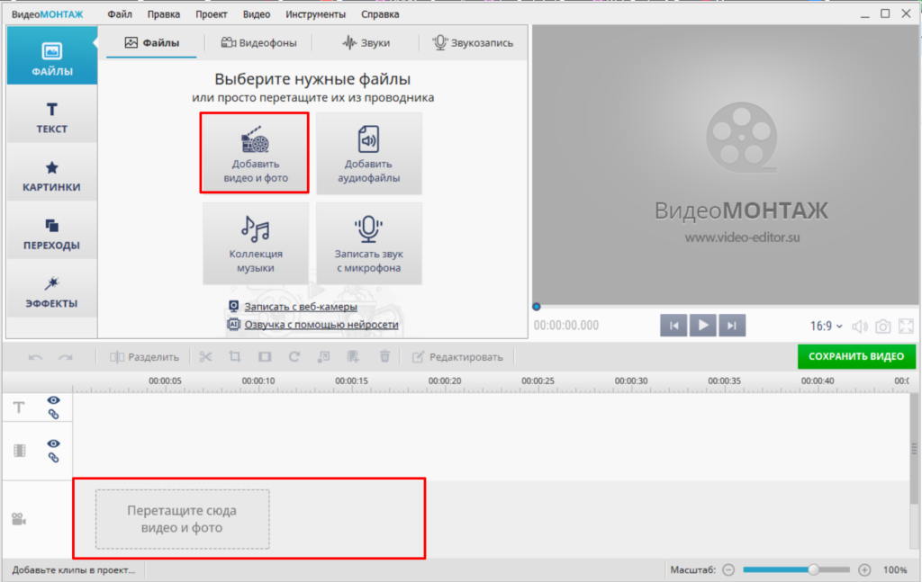The width and height of the screenshot is (922, 582).
Task: Open the Правка menu
Action: point(164,14)
